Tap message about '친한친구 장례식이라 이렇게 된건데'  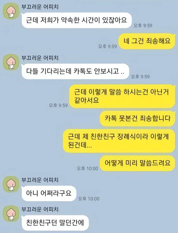point(119,141)
